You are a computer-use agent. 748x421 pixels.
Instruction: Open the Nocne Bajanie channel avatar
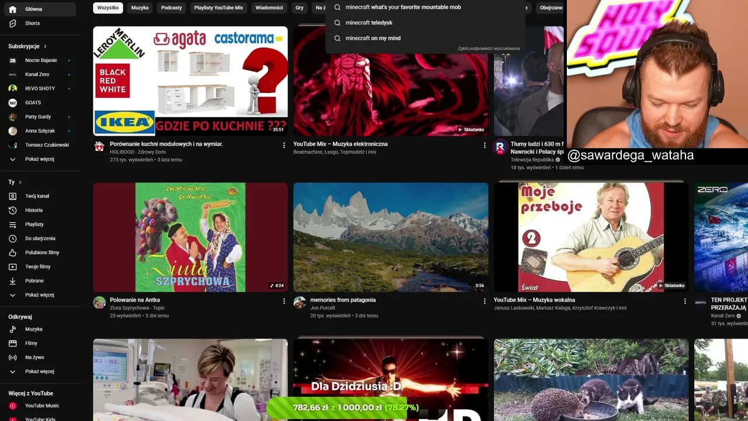click(x=12, y=60)
